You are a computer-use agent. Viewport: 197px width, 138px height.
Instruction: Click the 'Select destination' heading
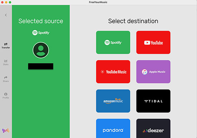coord(133,21)
